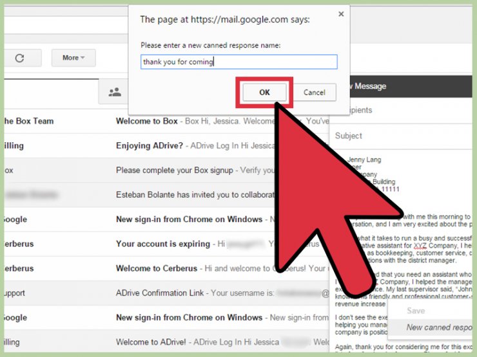This screenshot has width=477, height=357.
Task: Select Save in the canned responses menu
Action: click(x=416, y=311)
